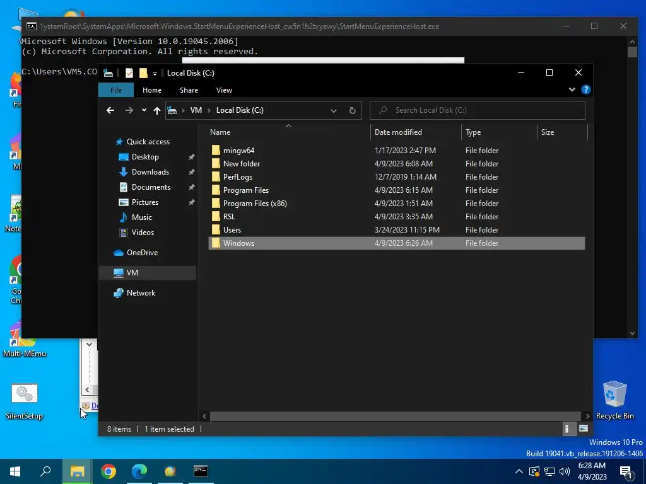The image size is (646, 484).
Task: Open the network tray icon
Action: [x=549, y=471]
